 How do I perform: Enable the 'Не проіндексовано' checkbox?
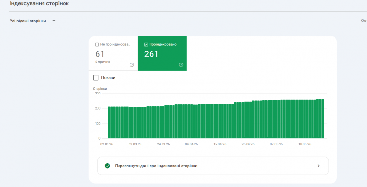click(97, 45)
